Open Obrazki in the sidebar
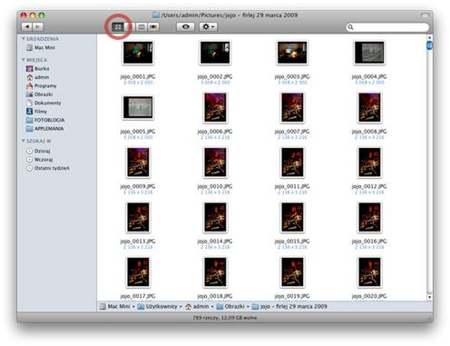The image size is (450, 346). point(39,94)
